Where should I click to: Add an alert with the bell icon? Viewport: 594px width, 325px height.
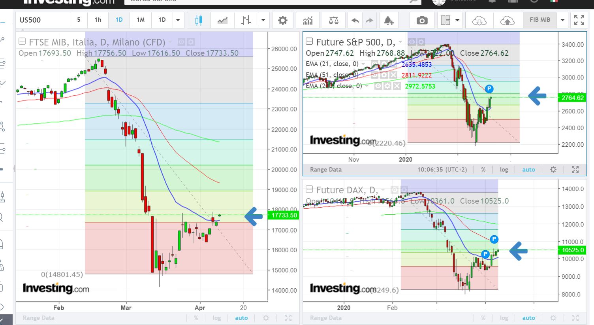(389, 20)
